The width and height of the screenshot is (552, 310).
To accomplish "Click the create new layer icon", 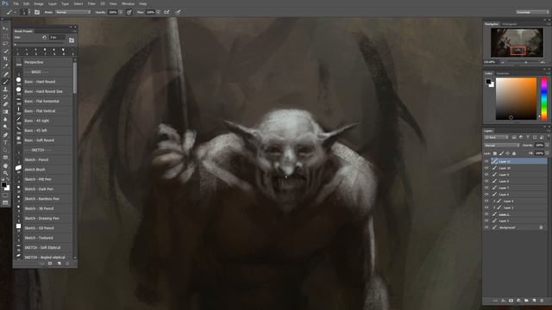I will 534,301.
